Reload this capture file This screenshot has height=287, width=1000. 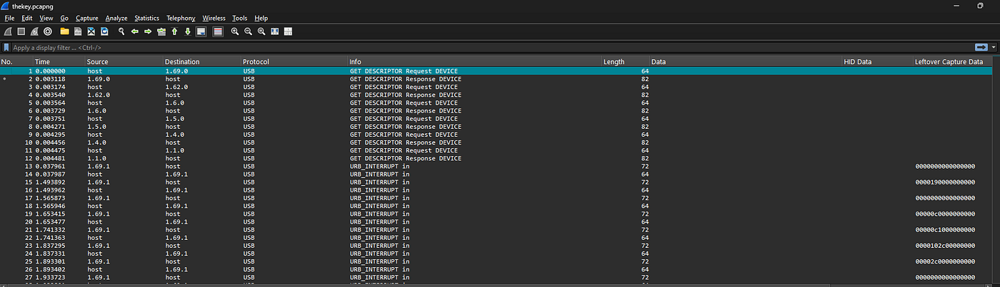[104, 31]
